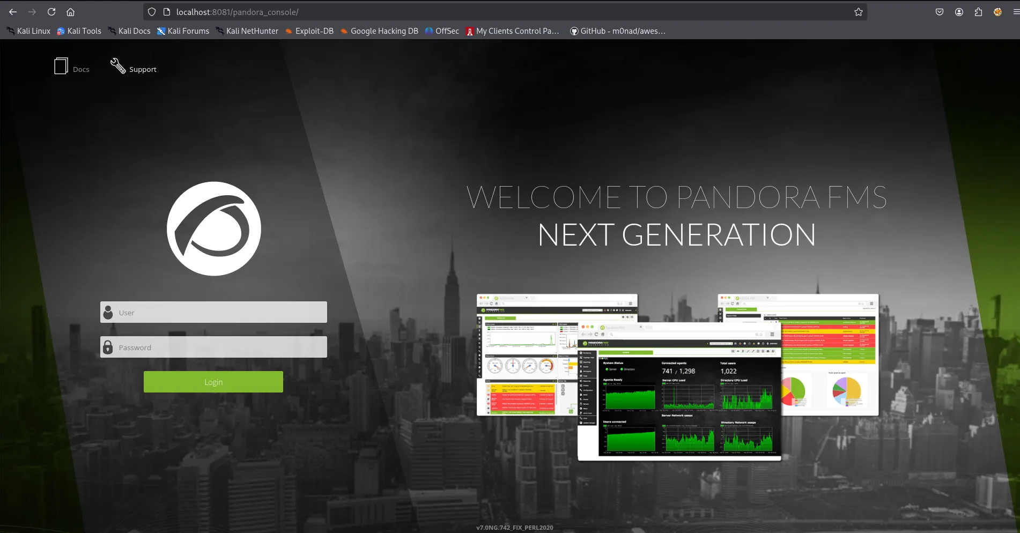
Task: Open the Pocket save icon
Action: click(940, 12)
